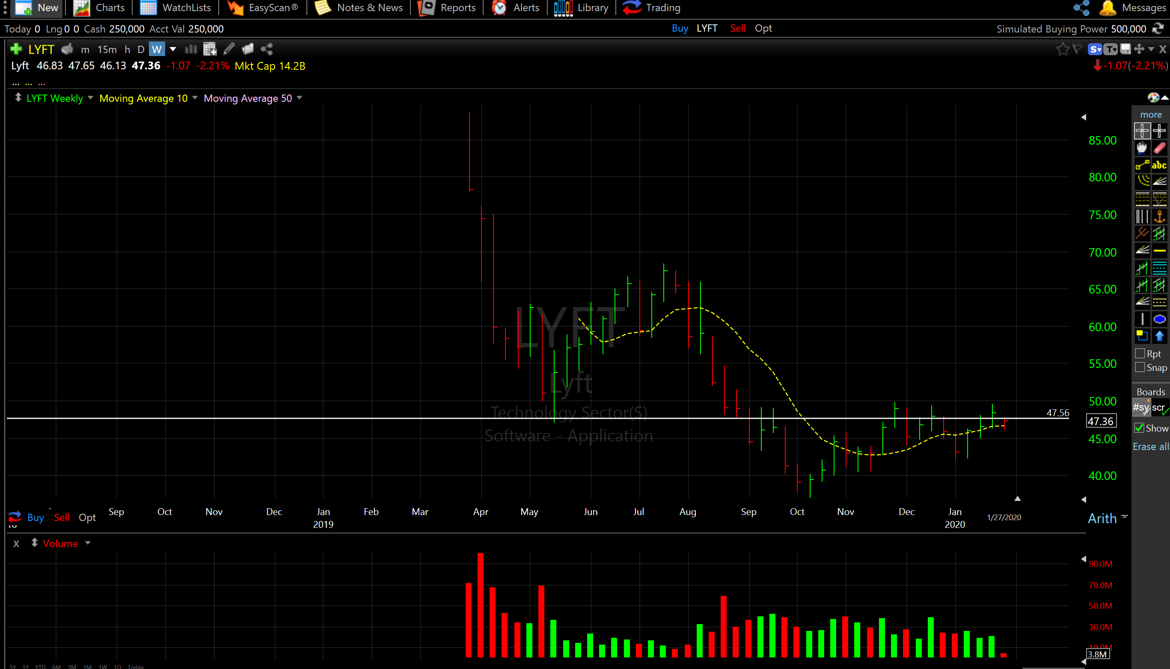This screenshot has width=1170, height=669.
Task: Open the Notes & News menu
Action: tap(359, 8)
